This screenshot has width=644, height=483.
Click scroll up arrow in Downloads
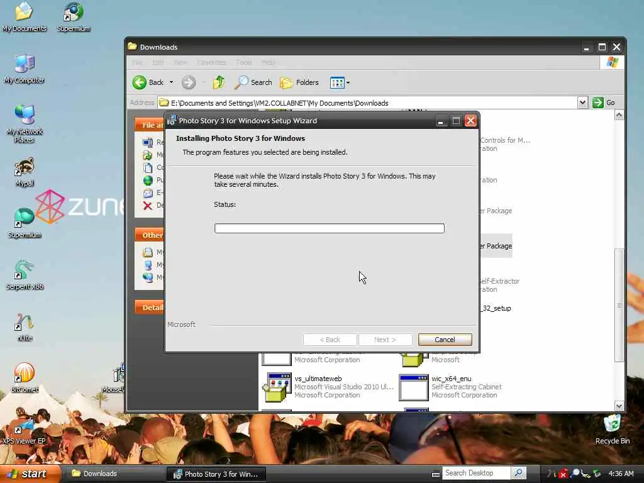click(619, 116)
